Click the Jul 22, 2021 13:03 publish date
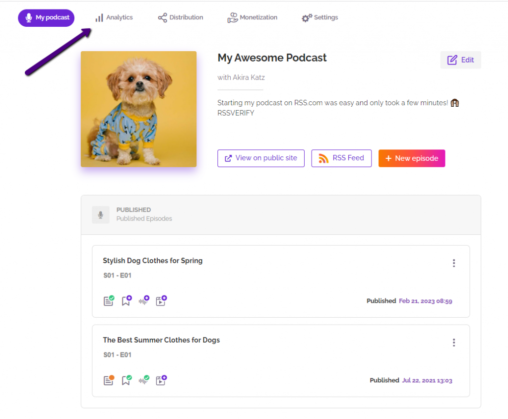This screenshot has width=508, height=419. (x=427, y=380)
